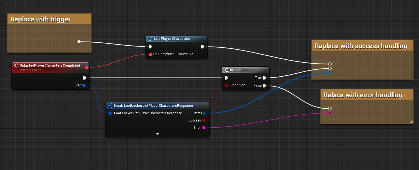Click the Condition label on the Branch node
The image size is (419, 170).
point(238,85)
